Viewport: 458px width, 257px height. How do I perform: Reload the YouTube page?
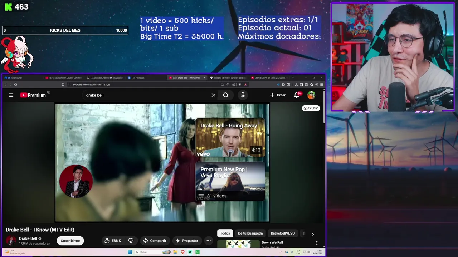pos(15,84)
